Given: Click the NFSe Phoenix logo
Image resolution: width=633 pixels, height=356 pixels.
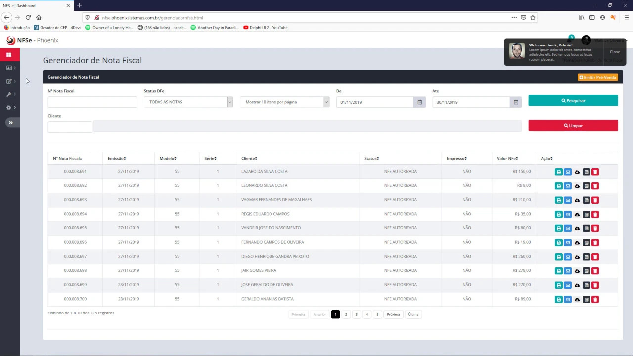Looking at the screenshot, I should (33, 40).
